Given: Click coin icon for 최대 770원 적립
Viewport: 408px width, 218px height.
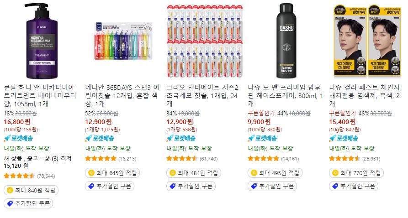Looking at the screenshot, I should 335,173.
